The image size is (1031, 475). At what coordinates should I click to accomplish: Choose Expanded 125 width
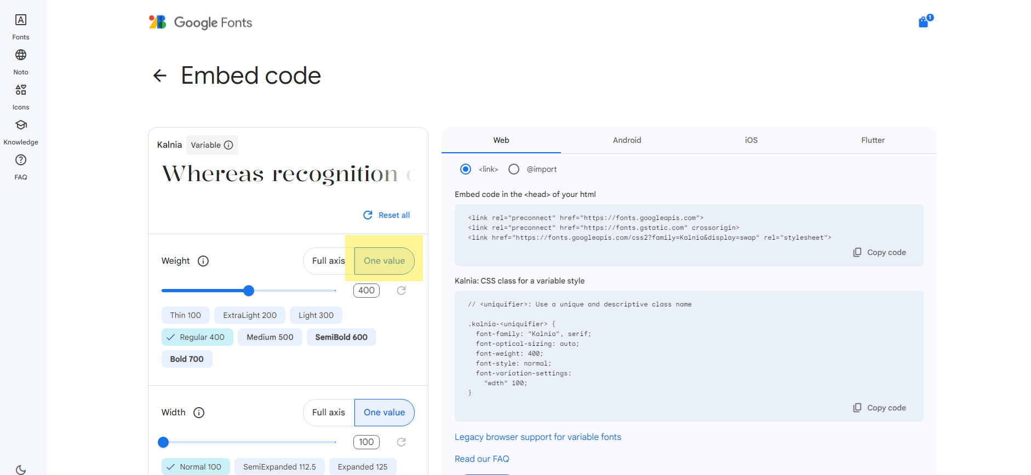point(363,467)
